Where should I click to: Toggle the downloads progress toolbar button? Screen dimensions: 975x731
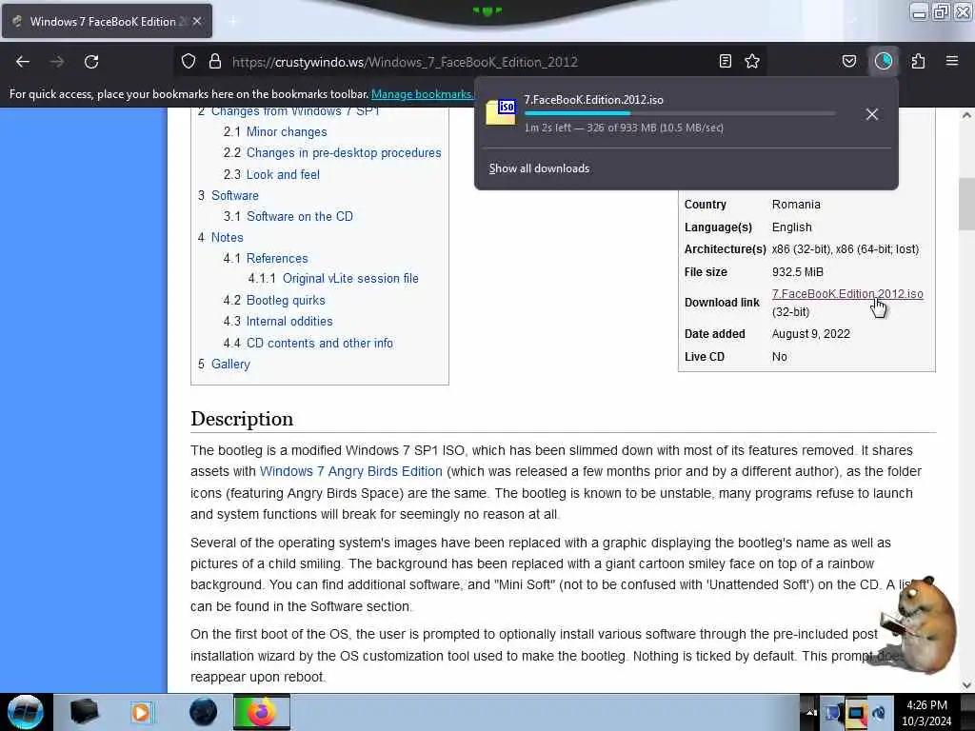click(x=884, y=61)
